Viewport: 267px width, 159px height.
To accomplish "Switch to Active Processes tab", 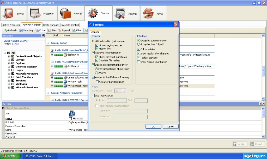I will pyautogui.click(x=11, y=25).
